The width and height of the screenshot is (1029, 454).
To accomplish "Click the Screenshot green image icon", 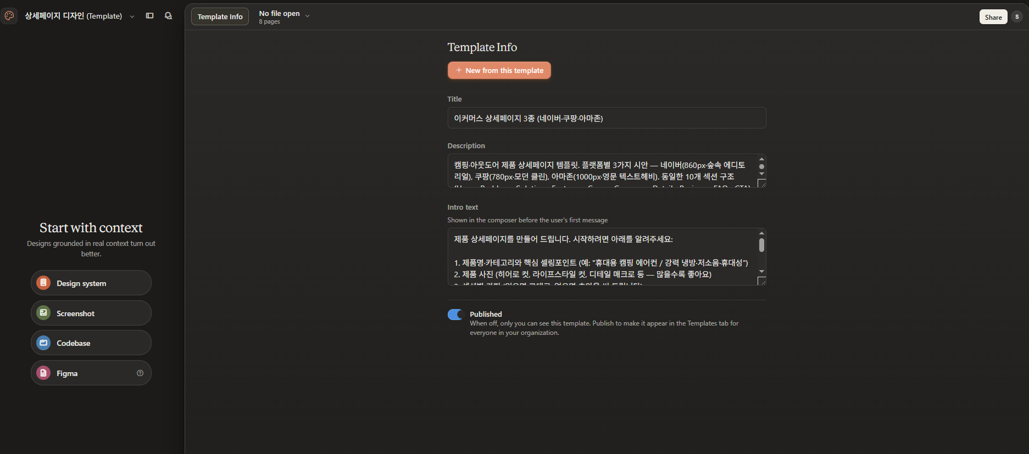I will [43, 313].
